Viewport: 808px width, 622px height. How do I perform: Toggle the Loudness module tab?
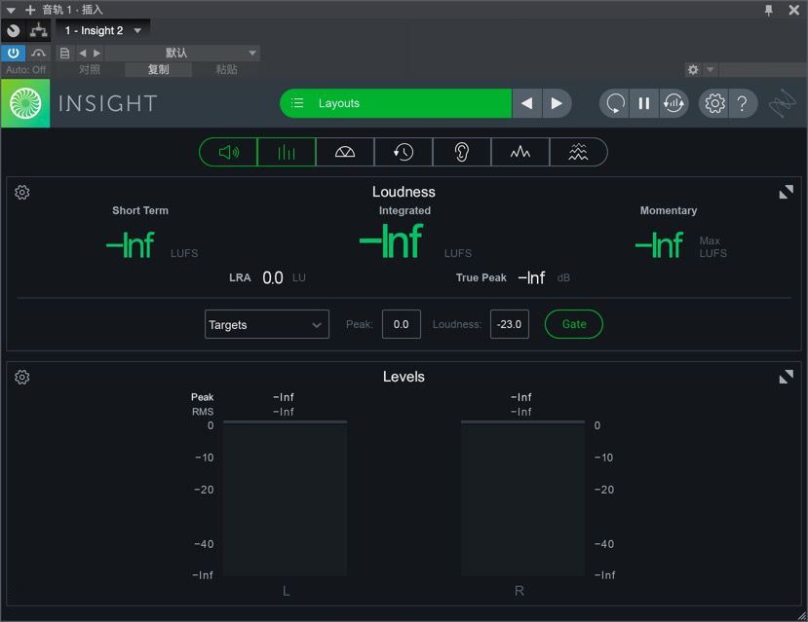(x=228, y=152)
